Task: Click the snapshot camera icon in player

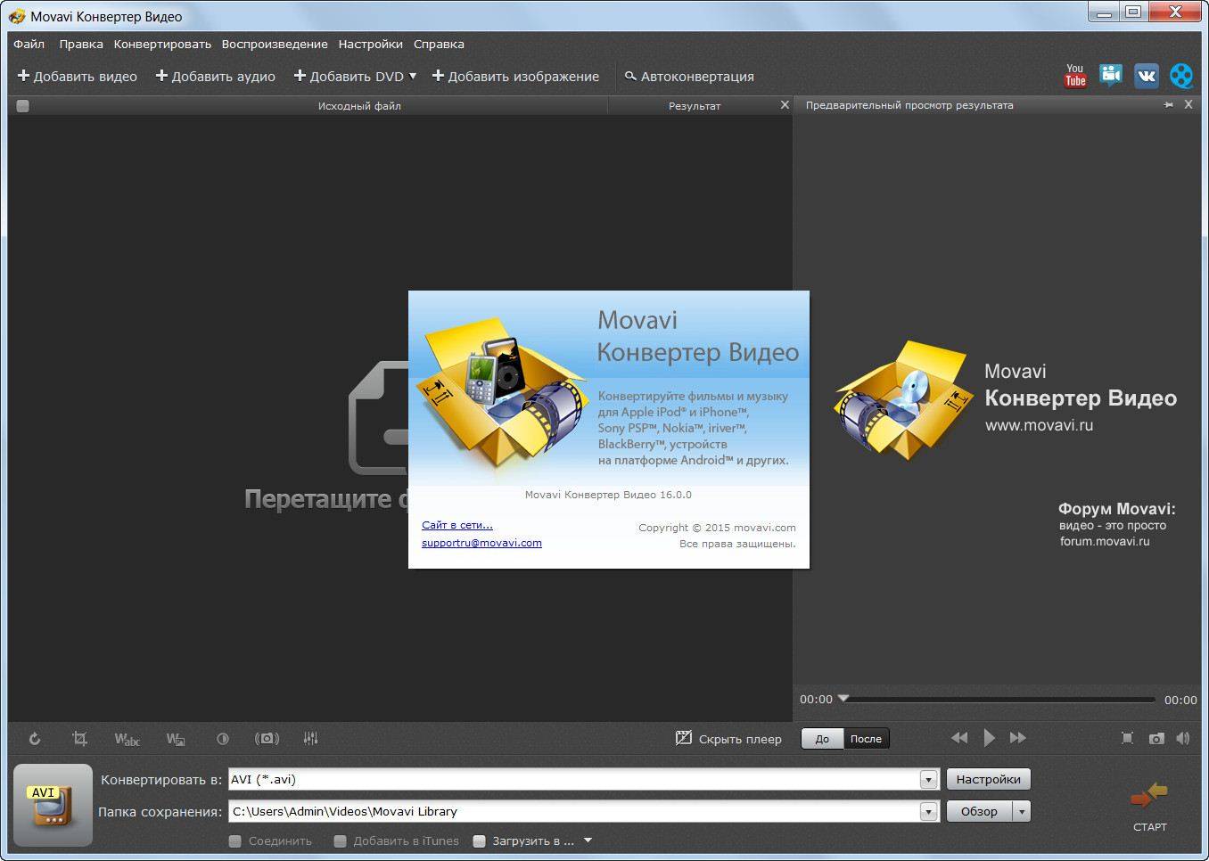Action: [x=1156, y=738]
